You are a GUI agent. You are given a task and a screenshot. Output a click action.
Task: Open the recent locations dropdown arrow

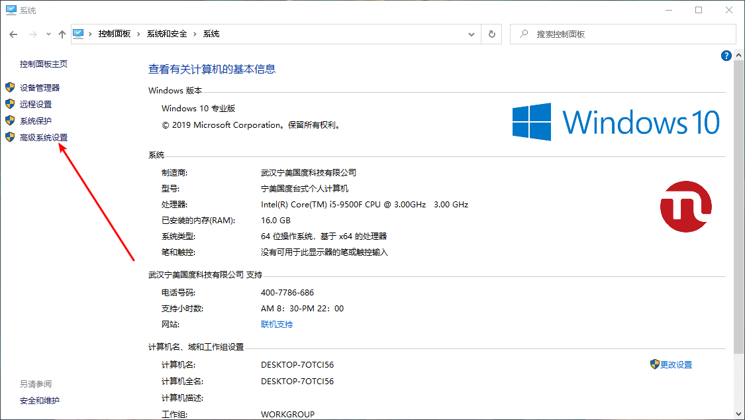coord(48,34)
